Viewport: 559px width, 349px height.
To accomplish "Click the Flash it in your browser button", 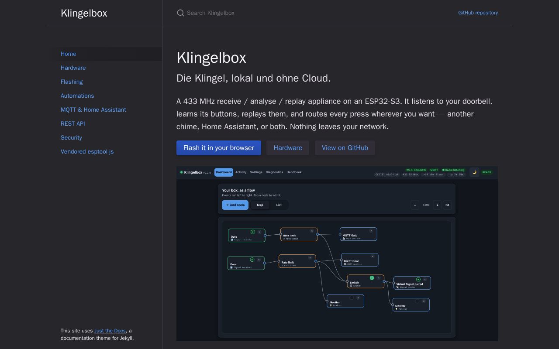I will [x=219, y=148].
